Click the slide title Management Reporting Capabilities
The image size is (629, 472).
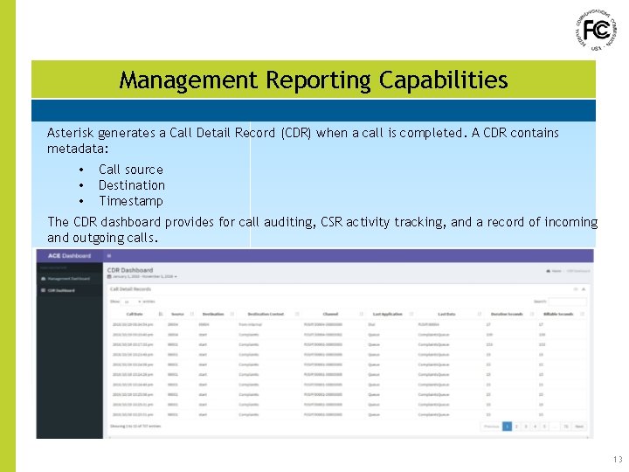314,80
